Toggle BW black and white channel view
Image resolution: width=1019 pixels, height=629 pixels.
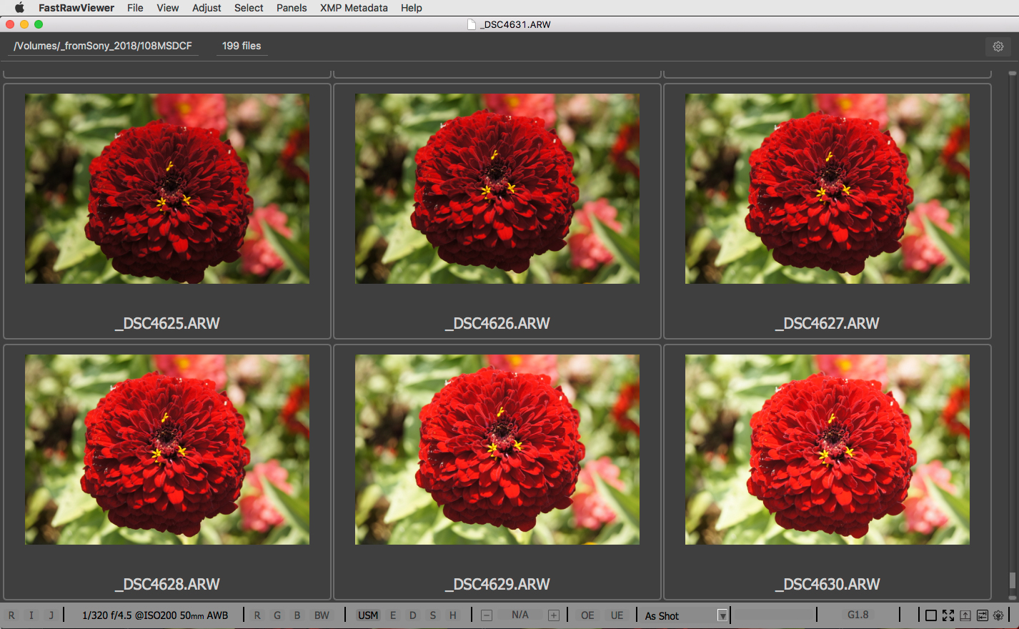click(322, 615)
